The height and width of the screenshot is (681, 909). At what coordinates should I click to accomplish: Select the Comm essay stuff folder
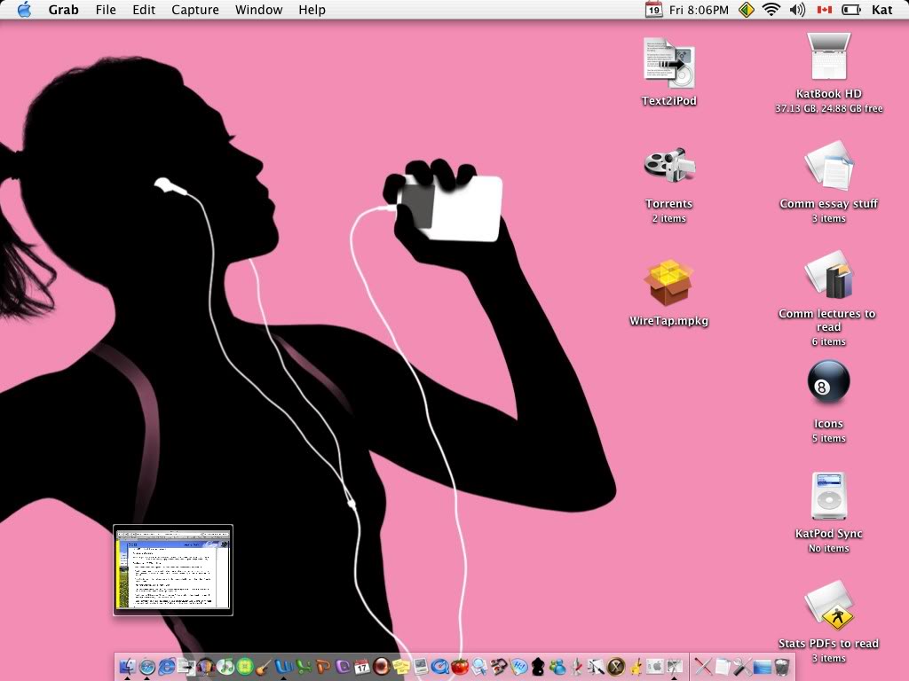828,166
